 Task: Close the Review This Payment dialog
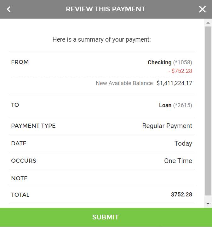pos(202,9)
